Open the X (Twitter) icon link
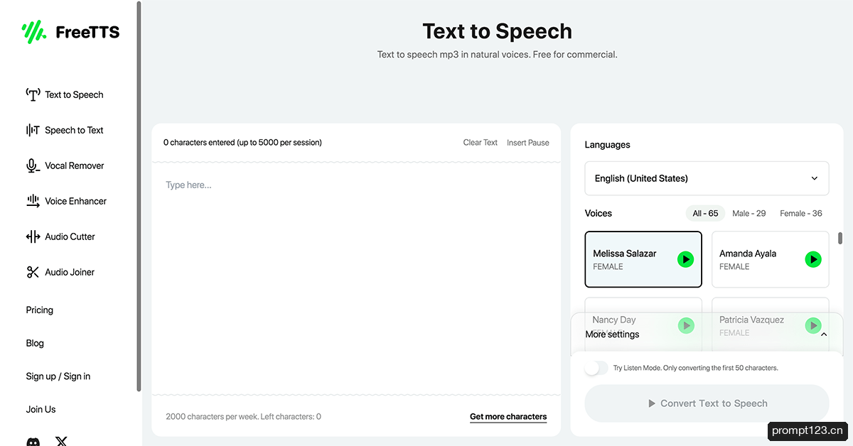 [x=62, y=442]
